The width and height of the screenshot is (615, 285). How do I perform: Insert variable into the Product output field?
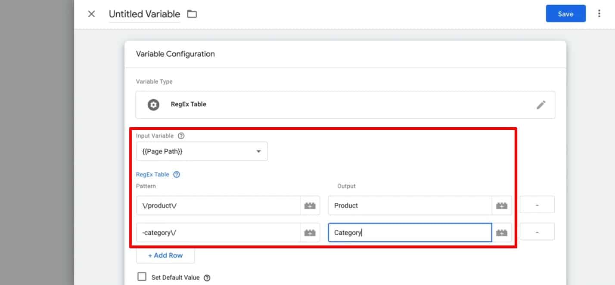pyautogui.click(x=502, y=205)
